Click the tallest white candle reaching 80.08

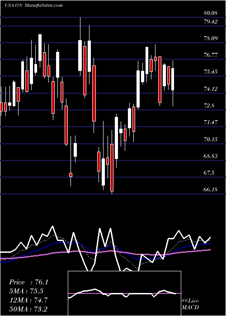click(x=80, y=56)
